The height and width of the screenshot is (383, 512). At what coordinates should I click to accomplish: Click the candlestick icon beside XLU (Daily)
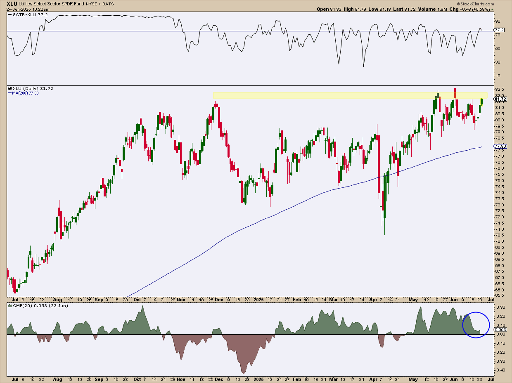[10, 89]
